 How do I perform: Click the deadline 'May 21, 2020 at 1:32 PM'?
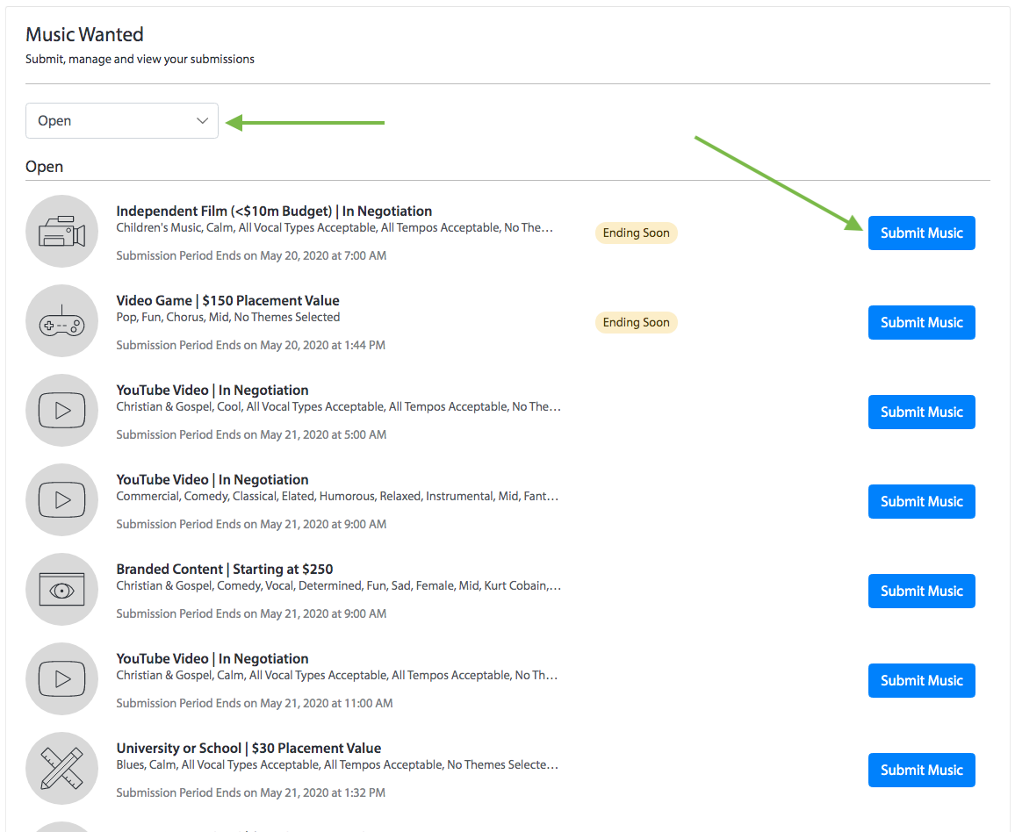pyautogui.click(x=322, y=793)
